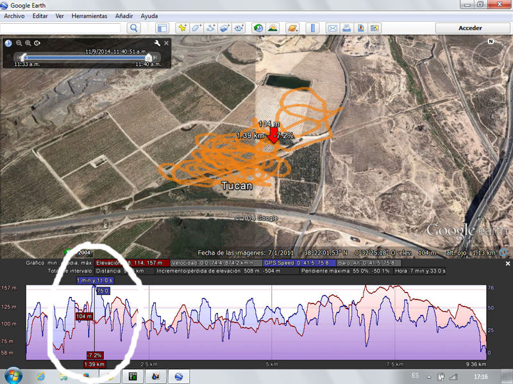513x384 pixels.
Task: Click the red position arrow on map
Action: 274,136
